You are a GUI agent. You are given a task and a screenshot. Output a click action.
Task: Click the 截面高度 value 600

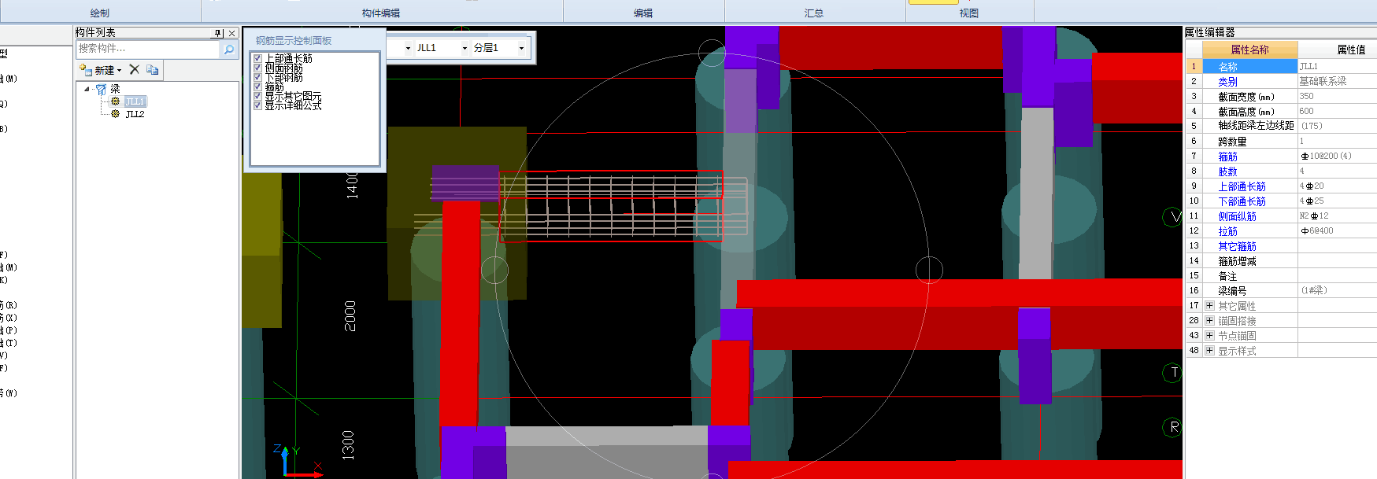[1337, 112]
